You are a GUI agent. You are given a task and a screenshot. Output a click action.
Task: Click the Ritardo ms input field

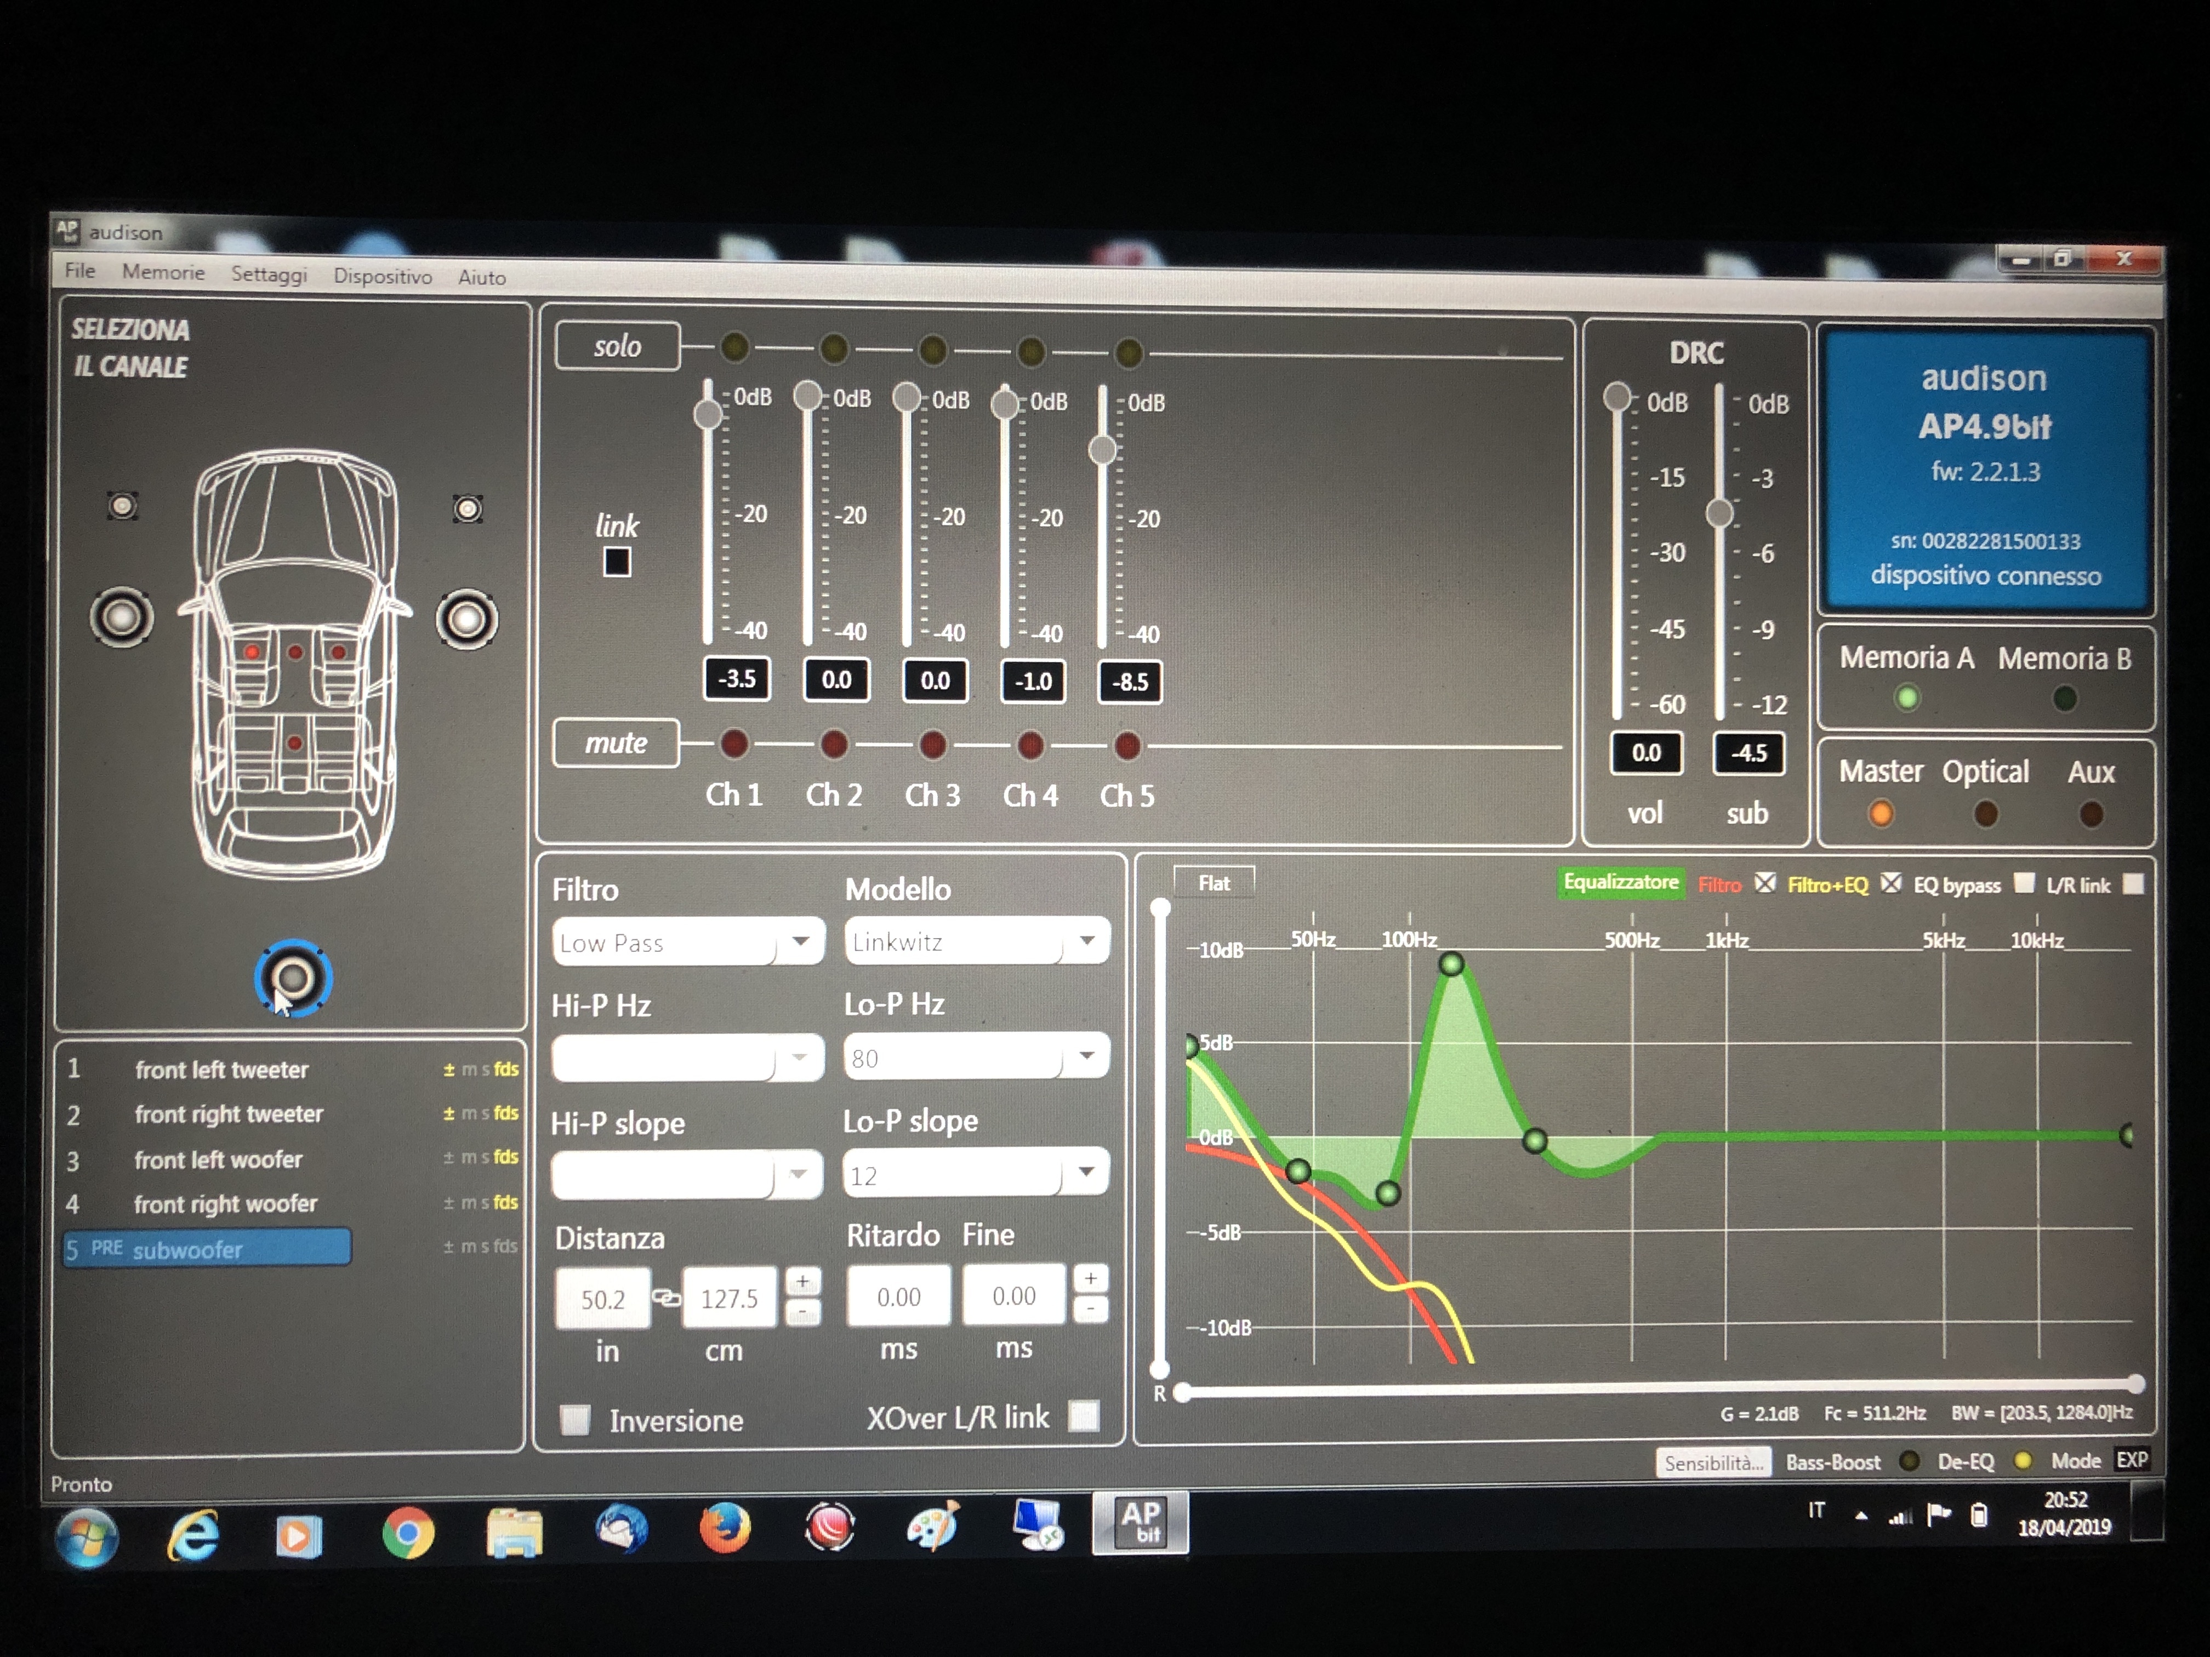pos(898,1295)
